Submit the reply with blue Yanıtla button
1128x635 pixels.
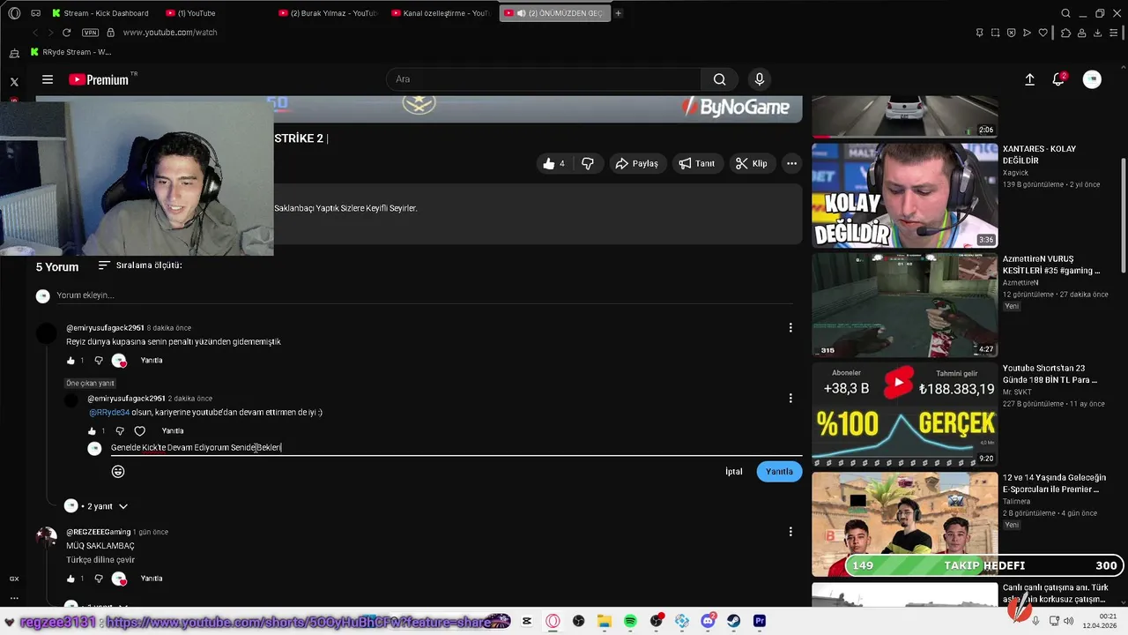tap(779, 472)
